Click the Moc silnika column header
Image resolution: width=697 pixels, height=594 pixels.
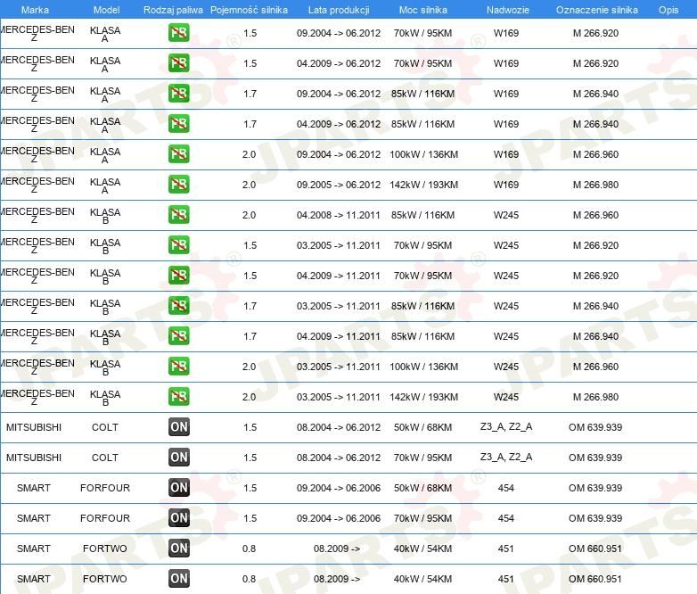coord(423,10)
